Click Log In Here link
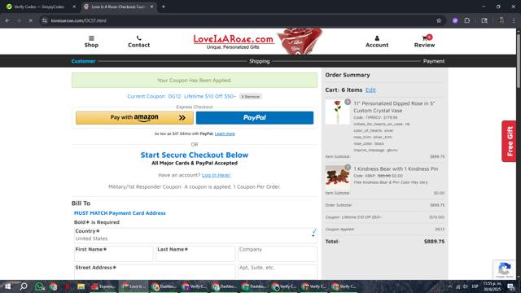The image size is (521, 293). pos(216,175)
